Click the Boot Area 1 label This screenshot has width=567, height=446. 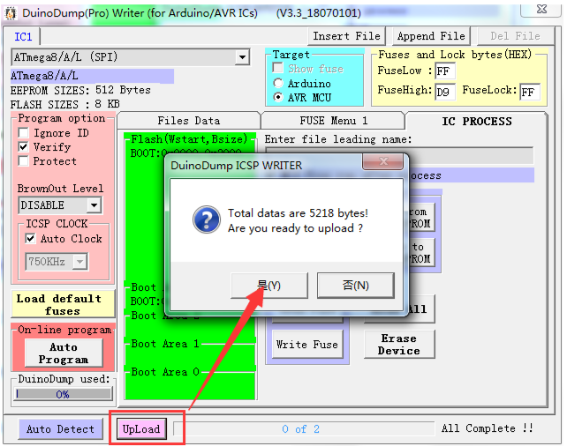tap(165, 344)
